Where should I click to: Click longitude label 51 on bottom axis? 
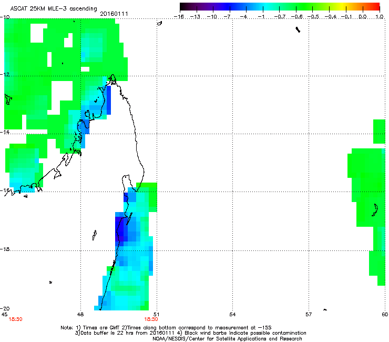[156, 315]
